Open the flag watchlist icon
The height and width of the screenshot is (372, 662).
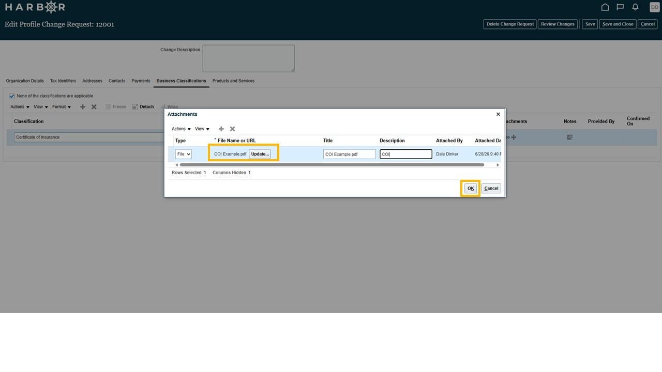[620, 7]
